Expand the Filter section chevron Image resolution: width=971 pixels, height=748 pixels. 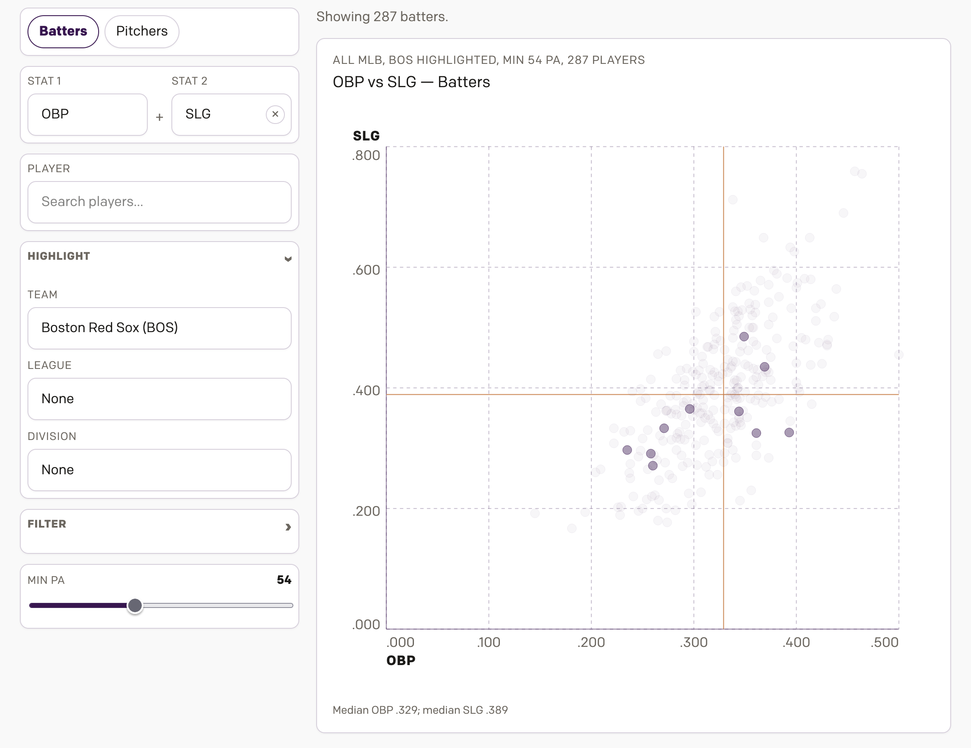(288, 527)
